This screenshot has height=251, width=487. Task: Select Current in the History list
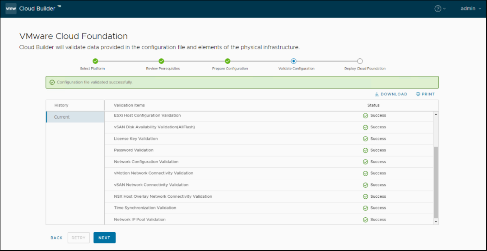[x=75, y=117]
